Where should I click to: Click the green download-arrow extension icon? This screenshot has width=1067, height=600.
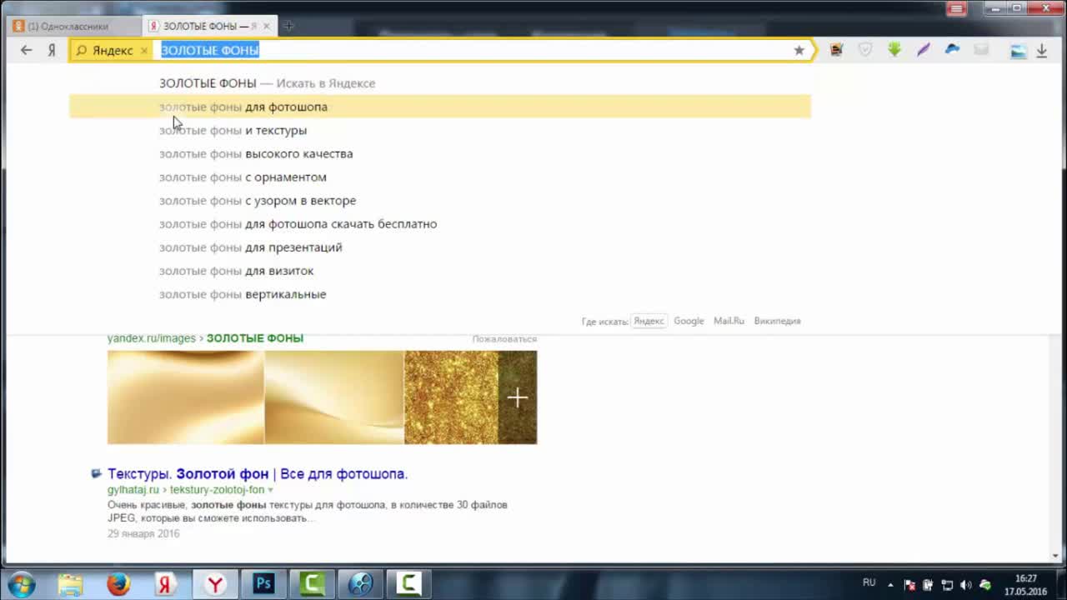pyautogui.click(x=894, y=50)
